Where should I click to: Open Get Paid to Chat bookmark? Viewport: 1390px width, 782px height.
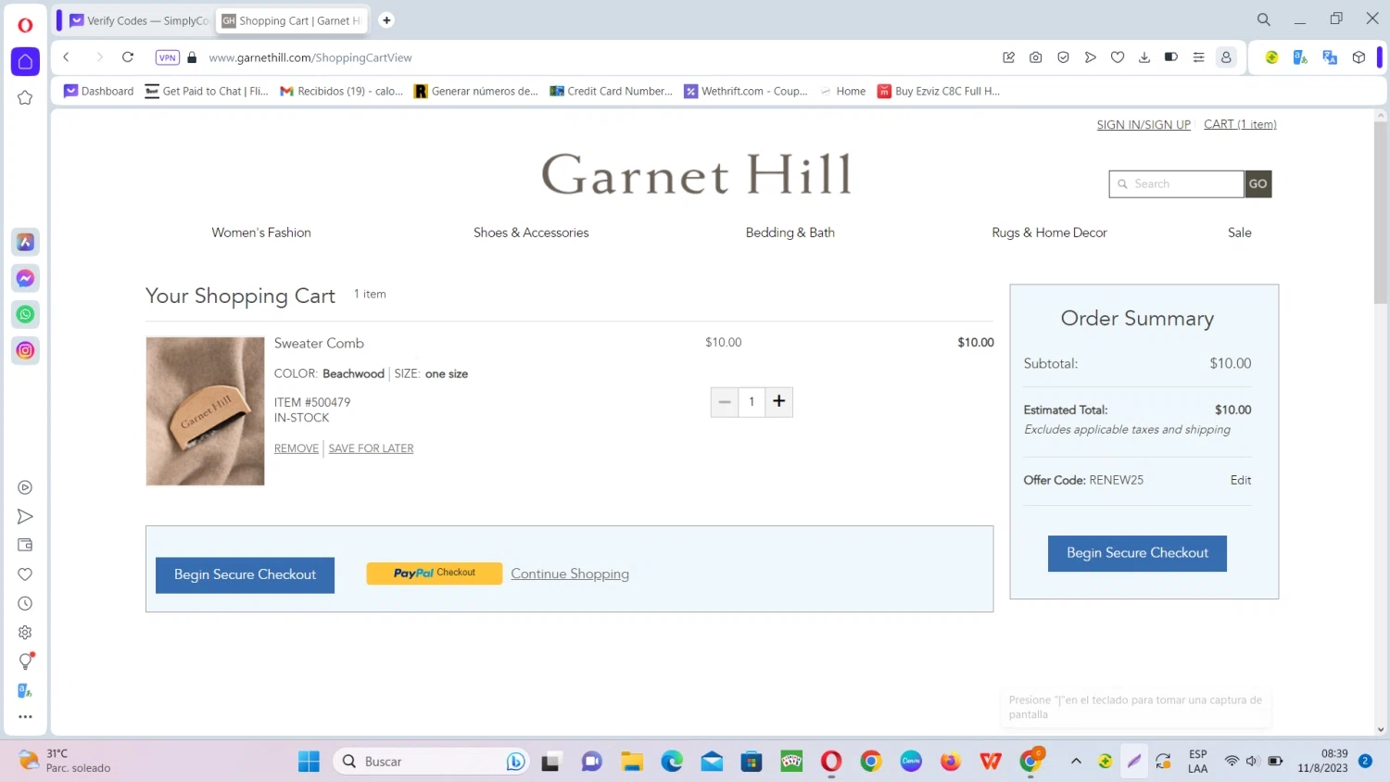point(207,91)
